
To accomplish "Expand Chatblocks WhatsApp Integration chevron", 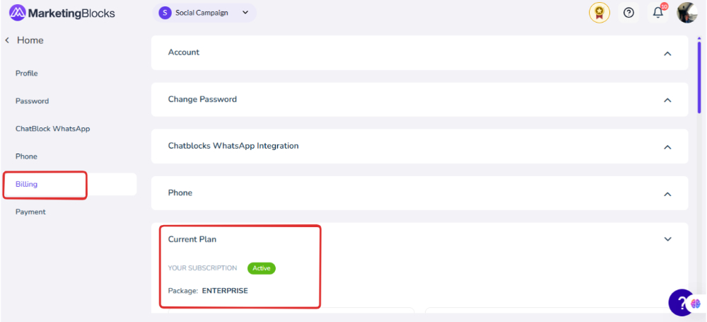I will [x=668, y=146].
